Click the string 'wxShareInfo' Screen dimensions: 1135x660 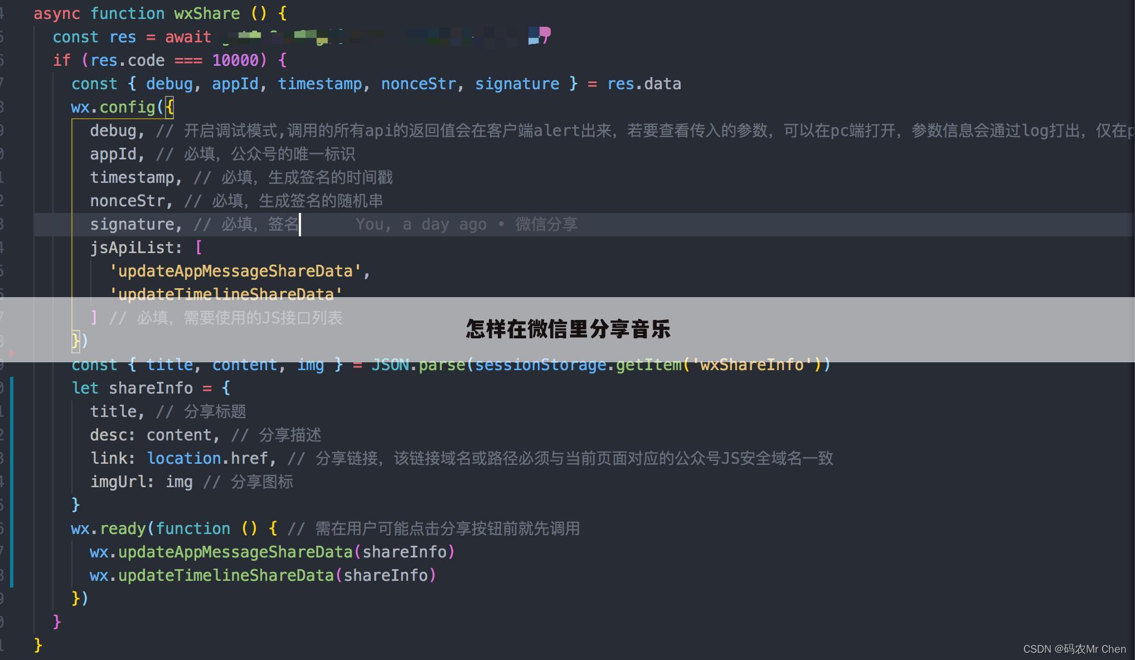[x=751, y=365]
